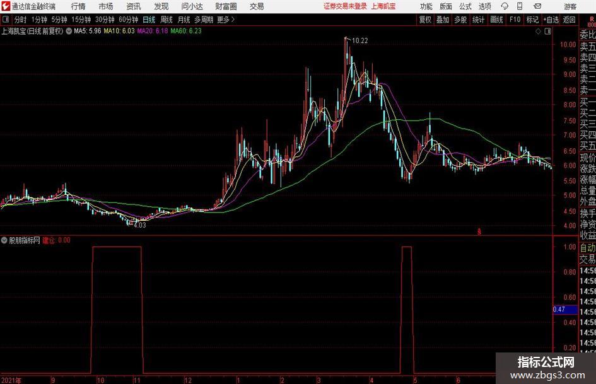Open the 公式 menu
Screen dimensions: 596x384
point(465,6)
